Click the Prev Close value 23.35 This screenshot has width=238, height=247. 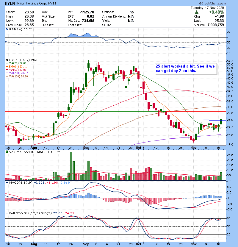(29, 25)
